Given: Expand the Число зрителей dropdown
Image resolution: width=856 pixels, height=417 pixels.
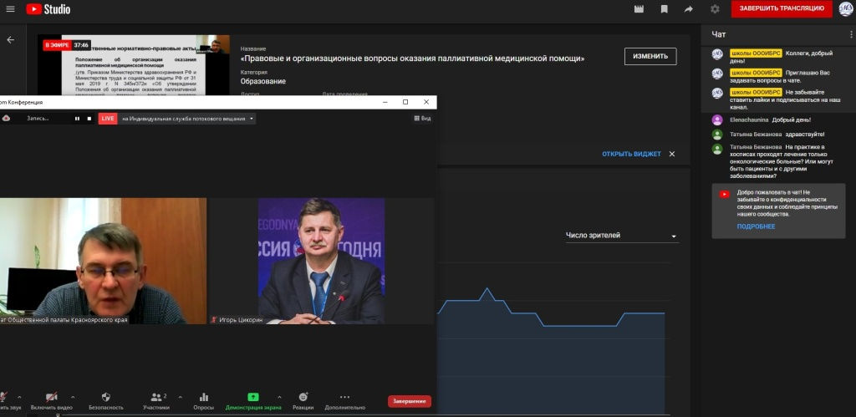Looking at the screenshot, I should (621, 236).
